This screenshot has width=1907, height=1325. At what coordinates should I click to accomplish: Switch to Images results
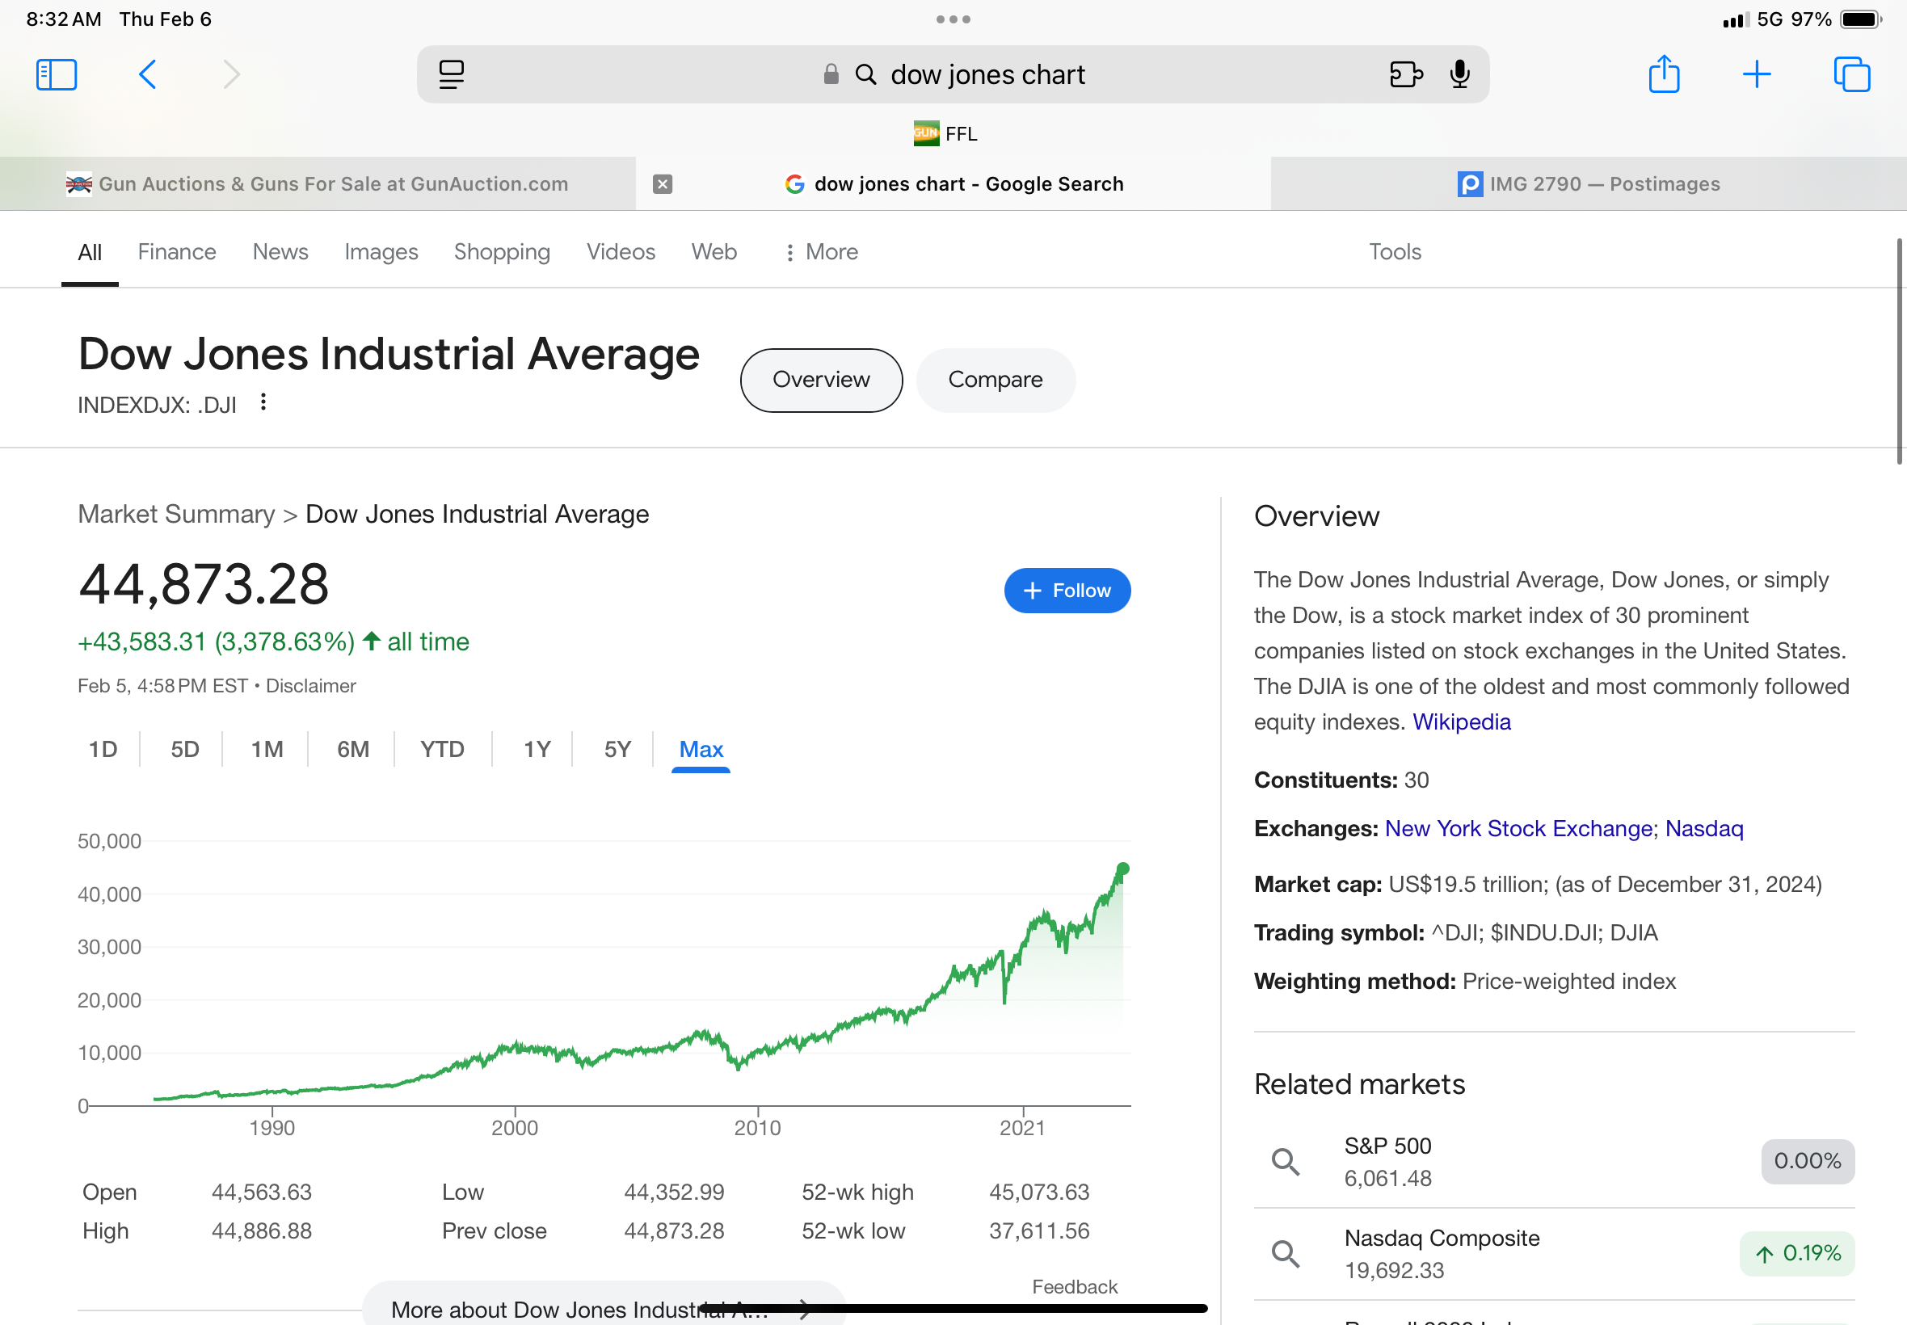point(381,252)
